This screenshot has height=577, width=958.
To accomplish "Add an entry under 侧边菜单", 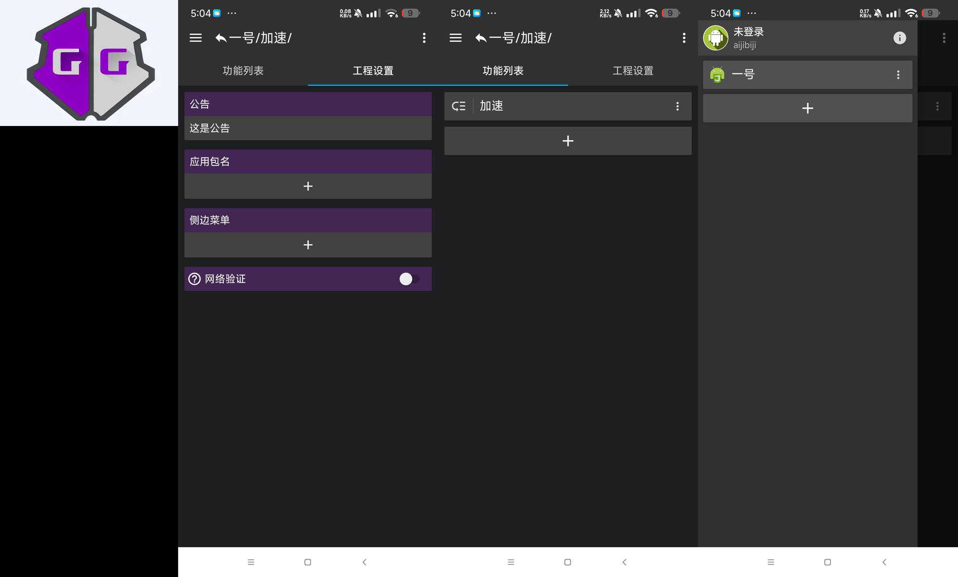I will tap(308, 245).
